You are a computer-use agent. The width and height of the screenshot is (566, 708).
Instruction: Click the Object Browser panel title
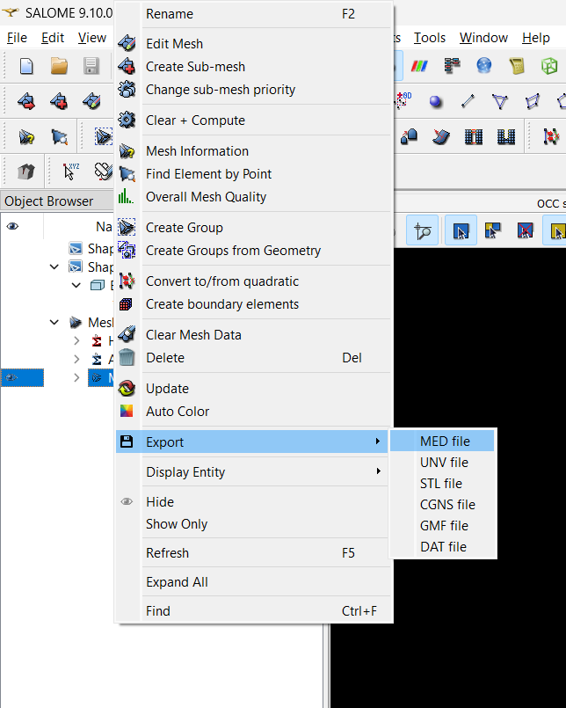pyautogui.click(x=48, y=201)
